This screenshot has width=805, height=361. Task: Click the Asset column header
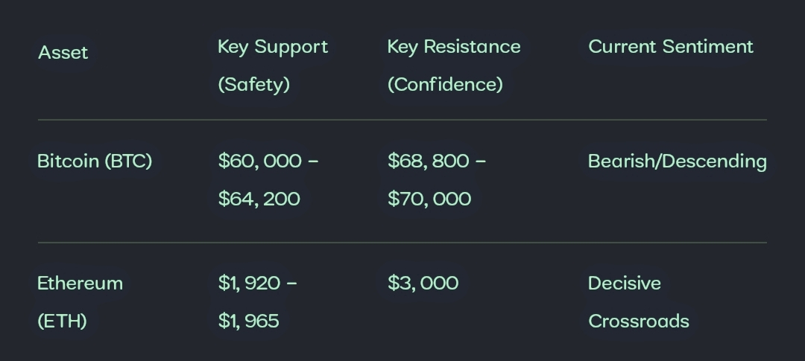point(63,53)
